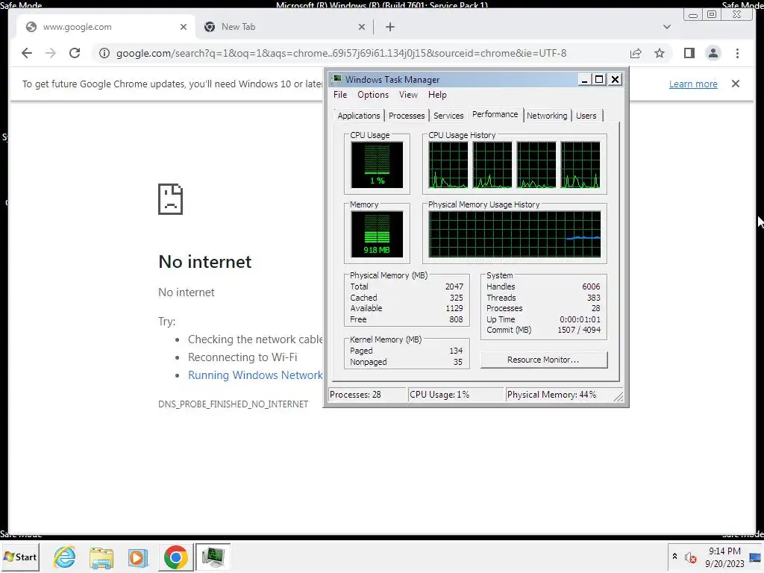Click the Chrome address bar URL
The width and height of the screenshot is (764, 573).
pos(341,53)
